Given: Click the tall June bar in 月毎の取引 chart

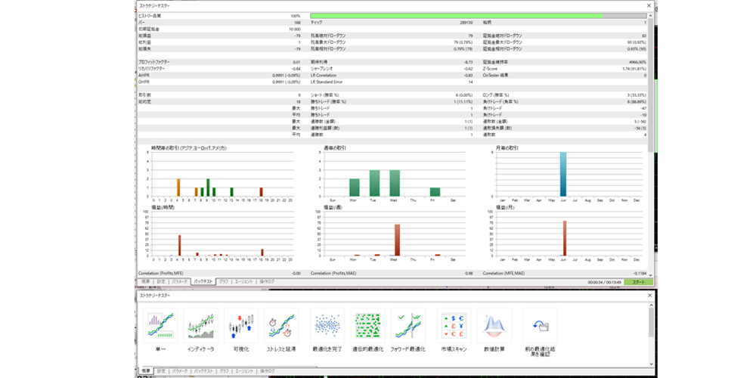Looking at the screenshot, I should [x=563, y=175].
